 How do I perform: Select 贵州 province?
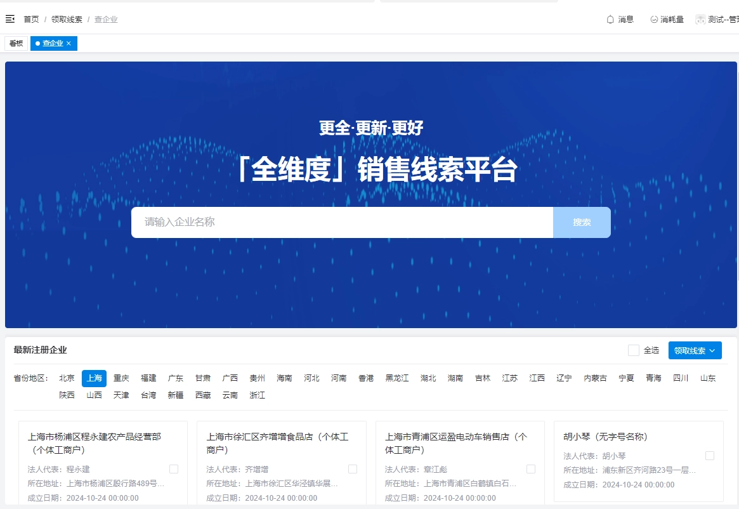pyautogui.click(x=258, y=378)
